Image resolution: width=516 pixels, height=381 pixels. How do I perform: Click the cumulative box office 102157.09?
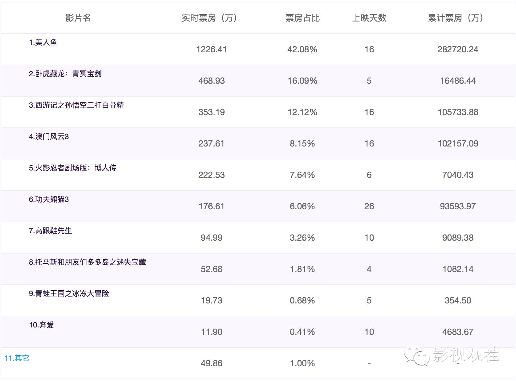tap(458, 144)
